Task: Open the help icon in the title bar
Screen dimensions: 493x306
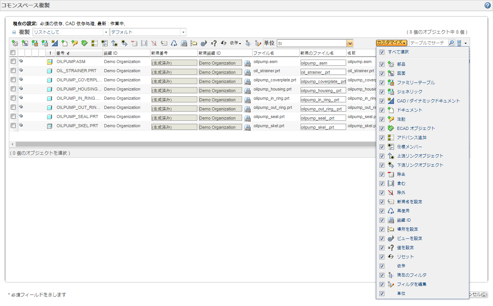Action: 487,5
